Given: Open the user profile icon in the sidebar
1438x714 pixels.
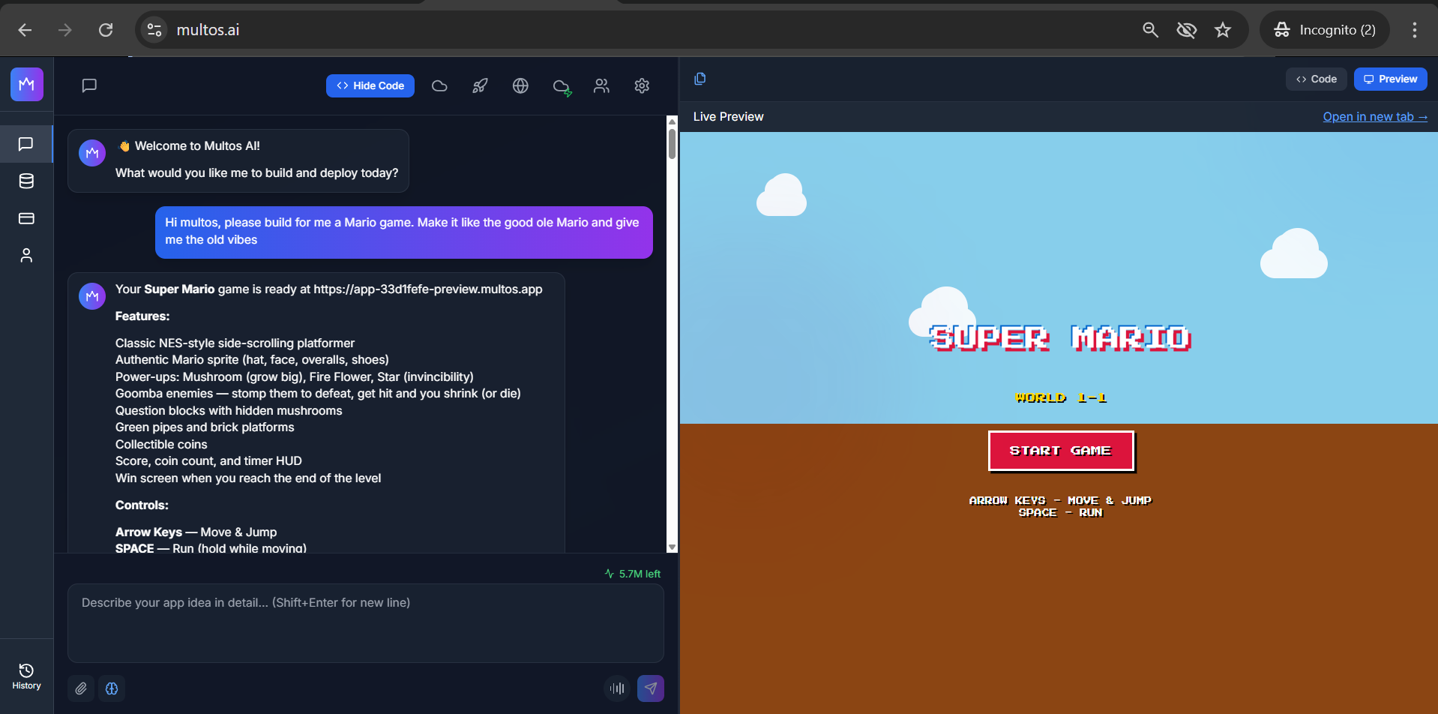Looking at the screenshot, I should pos(26,256).
